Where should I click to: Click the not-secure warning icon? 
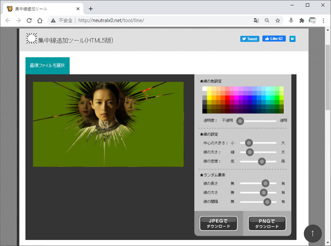53,20
